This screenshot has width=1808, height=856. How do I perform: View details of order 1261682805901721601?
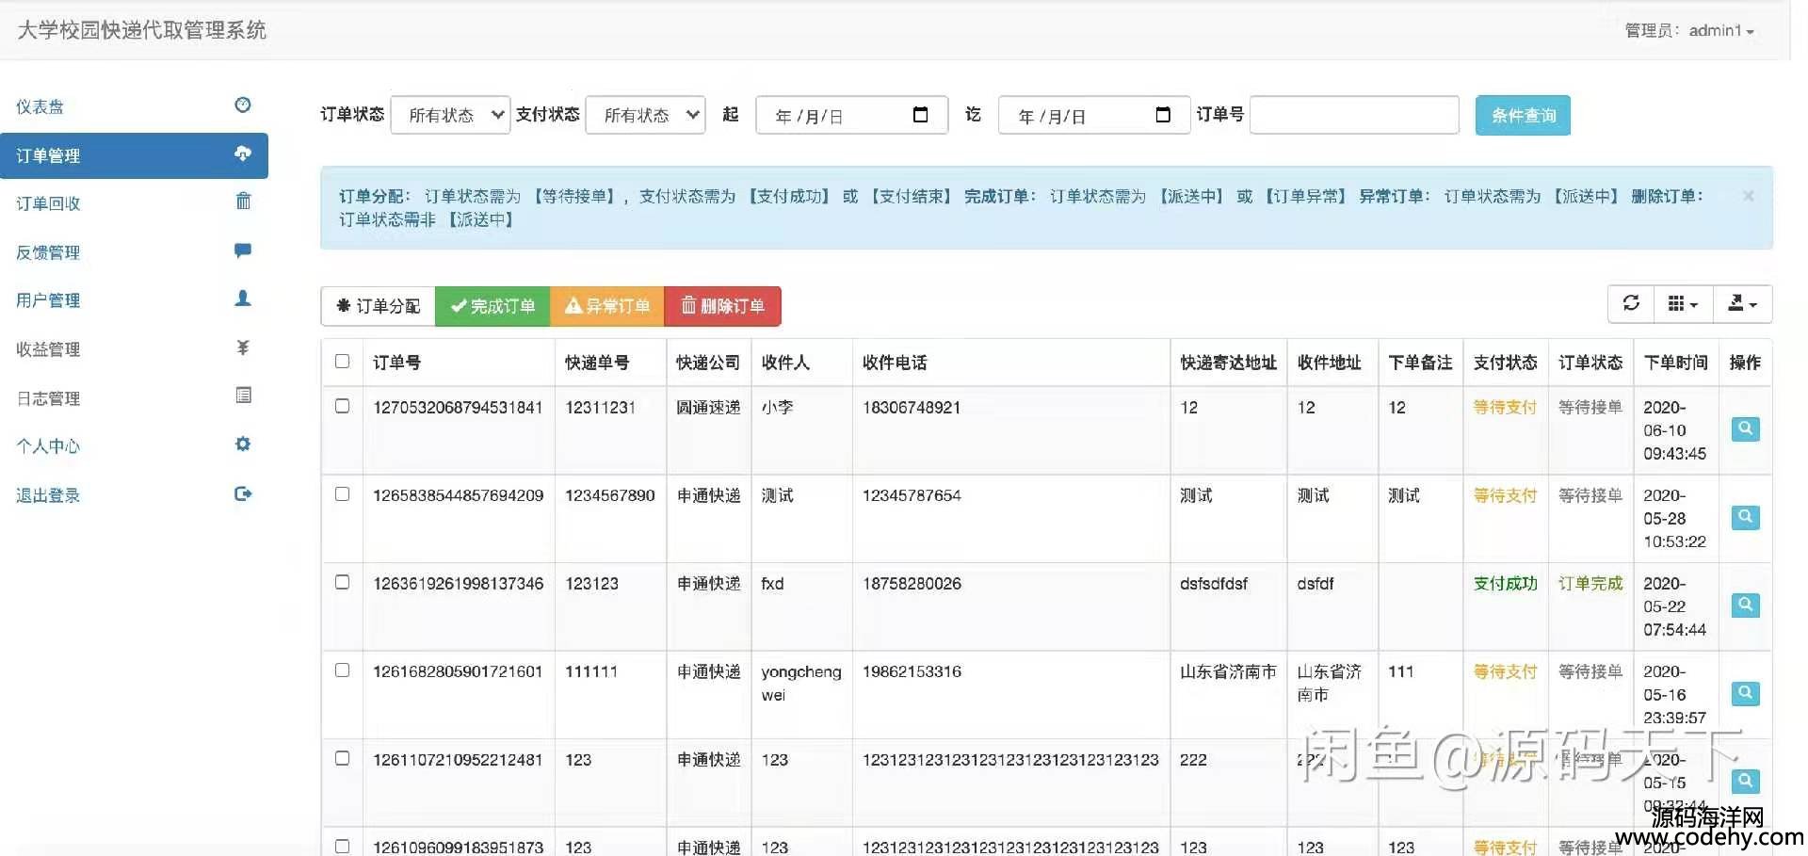click(x=1745, y=693)
